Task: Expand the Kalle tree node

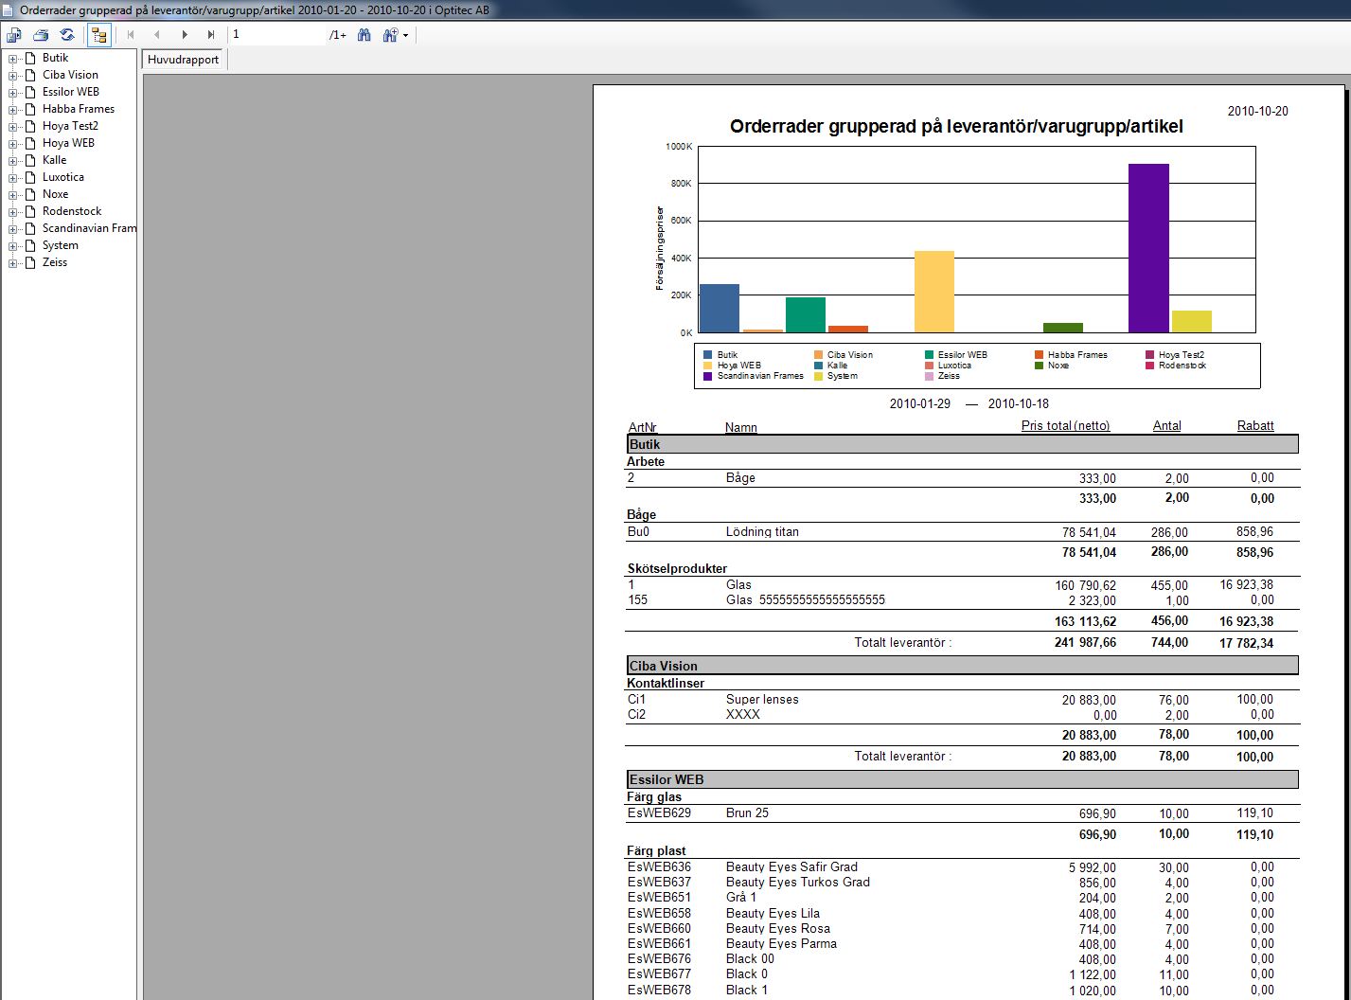Action: coord(13,161)
